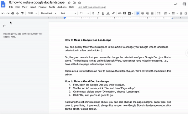Apply a bulleted list
188x114 pixels.
pyautogui.click(x=173, y=13)
